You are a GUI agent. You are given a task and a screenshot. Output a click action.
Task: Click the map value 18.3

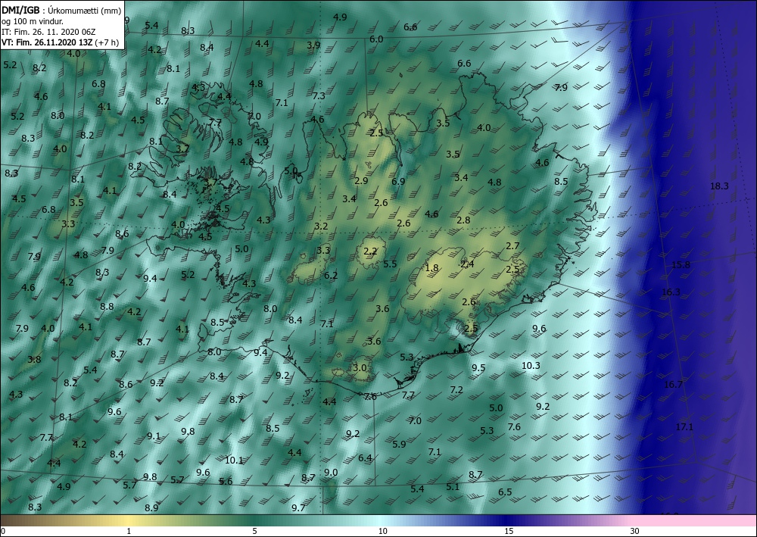(x=719, y=186)
